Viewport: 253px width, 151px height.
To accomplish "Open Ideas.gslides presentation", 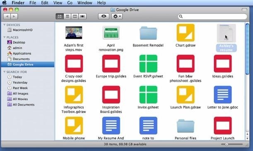I will coord(223,64).
